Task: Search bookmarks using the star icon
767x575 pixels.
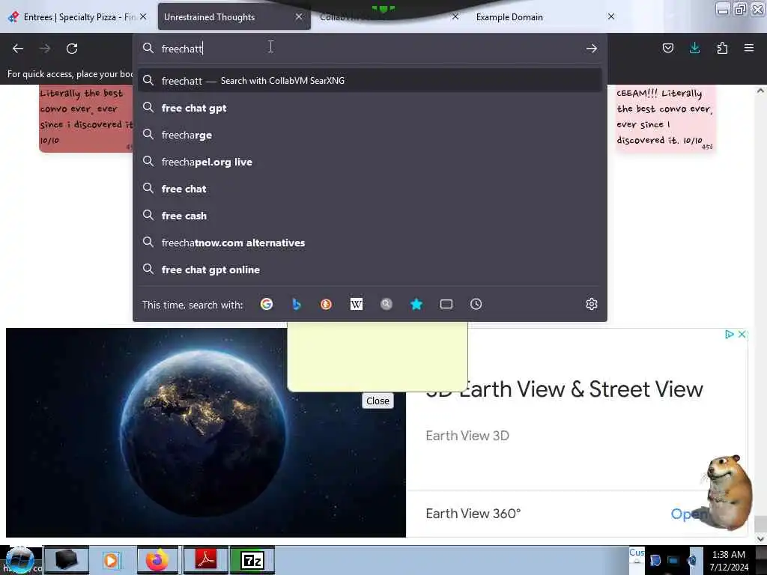Action: [x=416, y=304]
